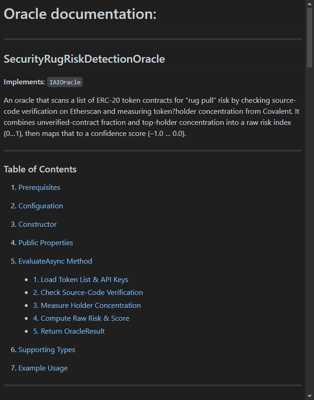The width and height of the screenshot is (314, 400).
Task: Open the EvaluateAsync Method link
Action: [x=55, y=261]
